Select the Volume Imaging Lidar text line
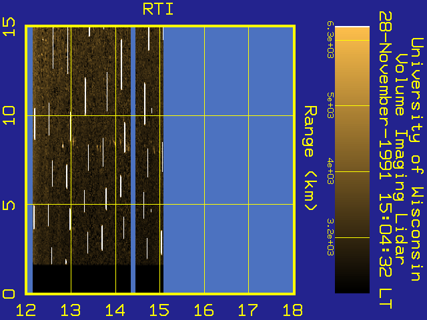This screenshot has width=427, height=320. pyautogui.click(x=401, y=159)
